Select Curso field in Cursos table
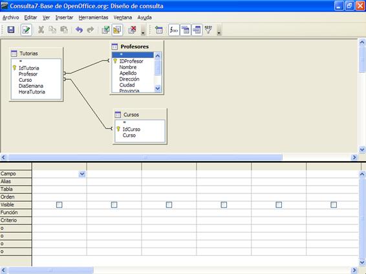This screenshot has height=274, width=366. (x=129, y=135)
